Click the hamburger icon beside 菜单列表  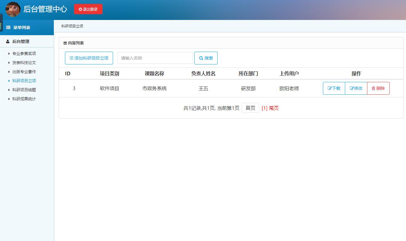8,28
